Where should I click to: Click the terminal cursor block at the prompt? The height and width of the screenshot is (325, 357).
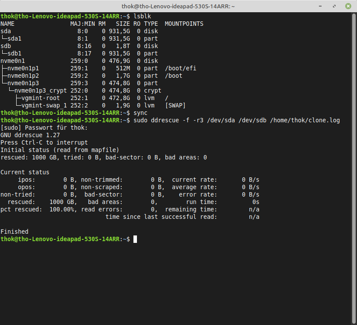tap(135, 239)
